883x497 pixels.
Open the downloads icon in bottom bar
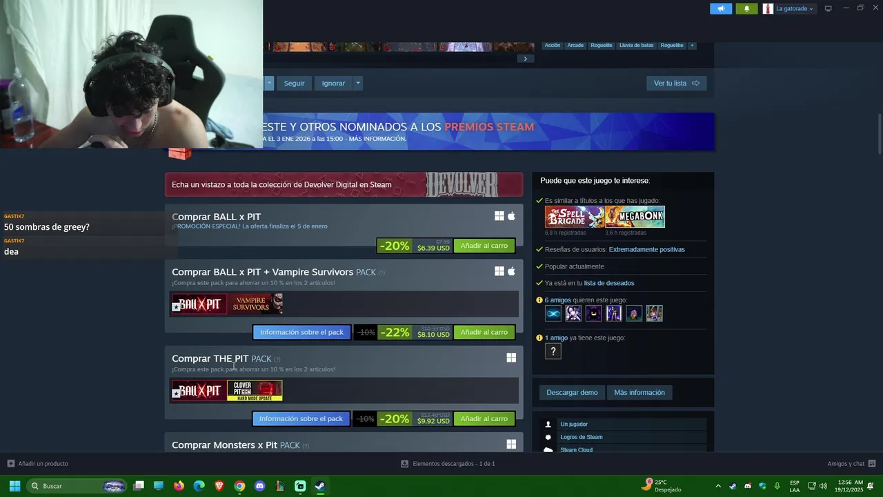coord(405,463)
